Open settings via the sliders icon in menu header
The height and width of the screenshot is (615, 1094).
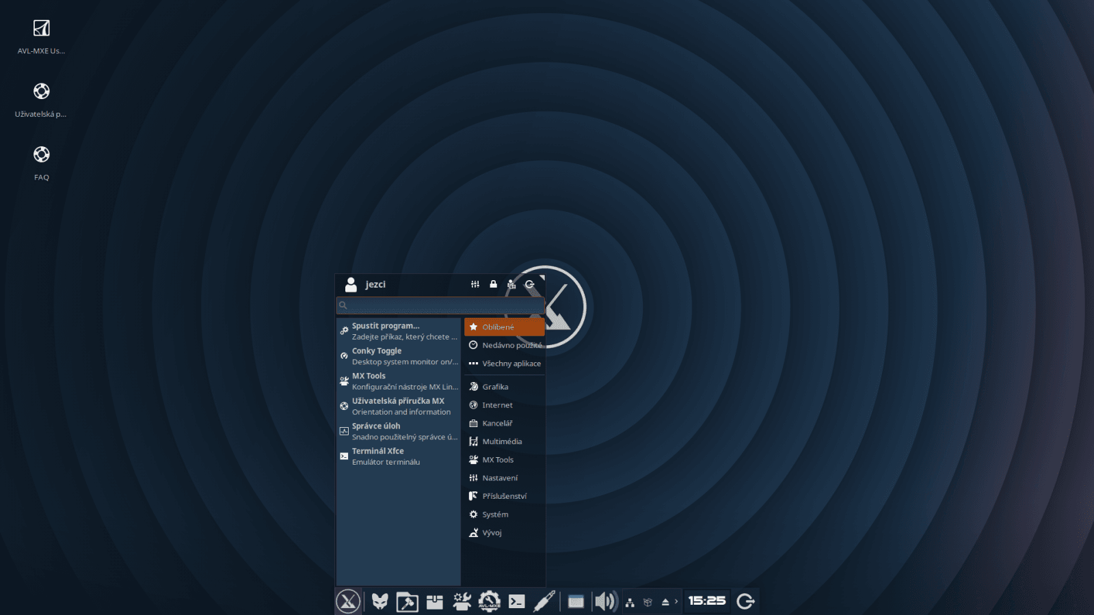[475, 284]
